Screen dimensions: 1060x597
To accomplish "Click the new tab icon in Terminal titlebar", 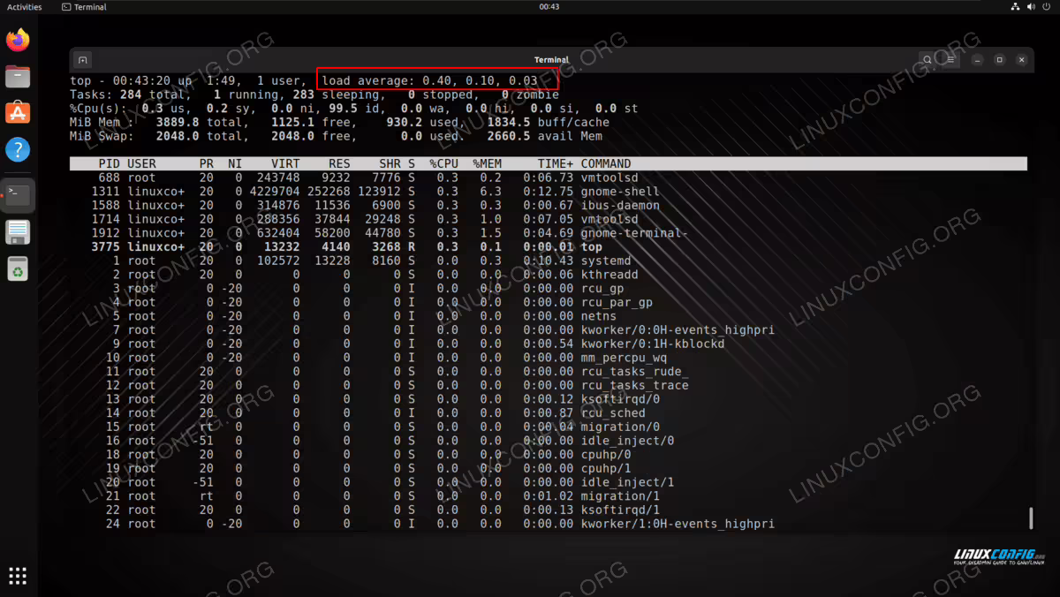I will coord(82,60).
